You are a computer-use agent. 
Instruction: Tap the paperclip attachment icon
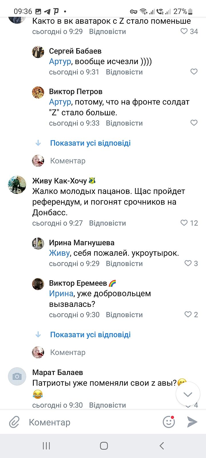click(x=14, y=422)
